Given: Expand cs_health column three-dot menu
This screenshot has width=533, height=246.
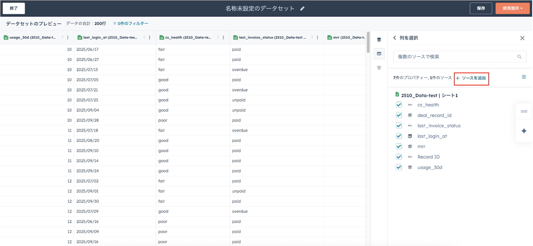Looking at the screenshot, I should point(223,37).
